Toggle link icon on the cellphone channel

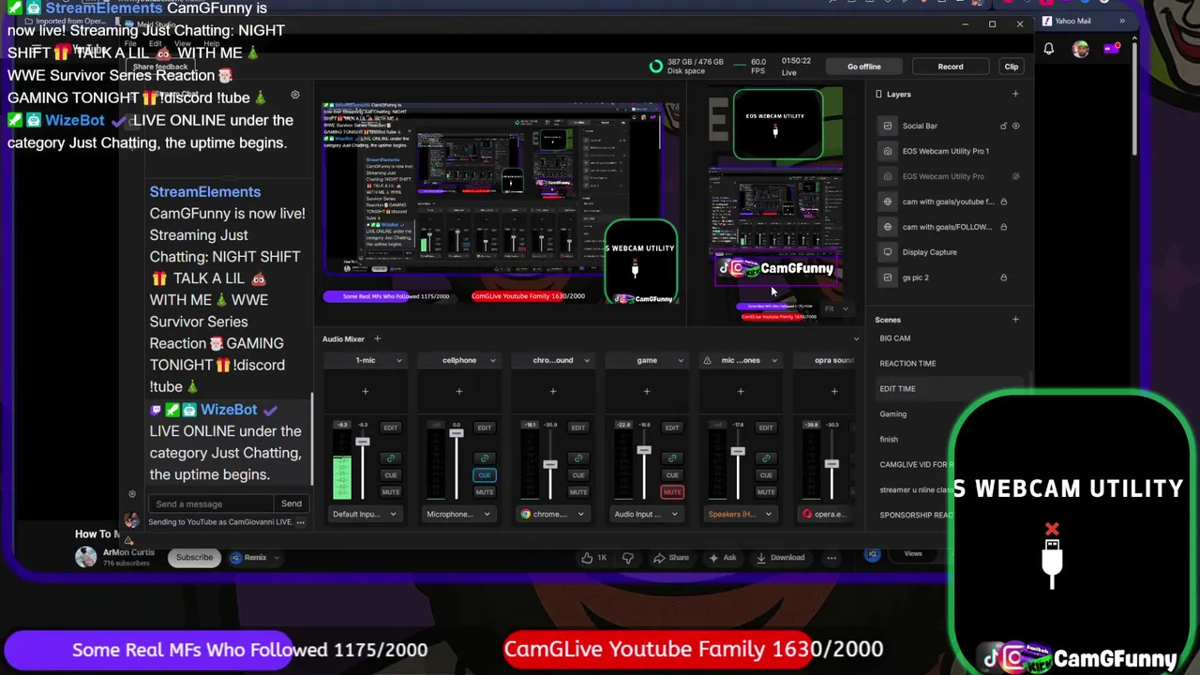click(x=485, y=458)
